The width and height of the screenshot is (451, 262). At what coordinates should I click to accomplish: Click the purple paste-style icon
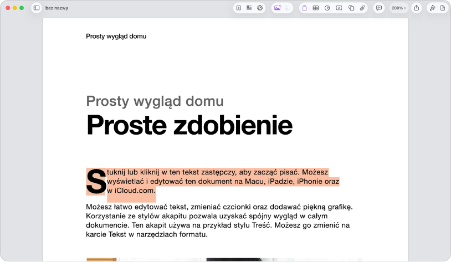[x=304, y=8]
